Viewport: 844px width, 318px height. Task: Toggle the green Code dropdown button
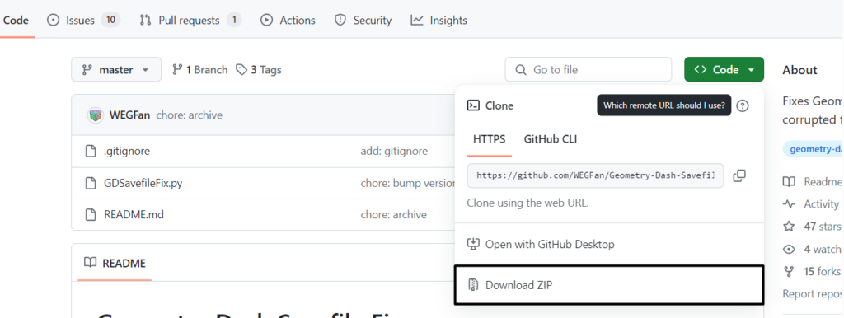click(x=724, y=70)
